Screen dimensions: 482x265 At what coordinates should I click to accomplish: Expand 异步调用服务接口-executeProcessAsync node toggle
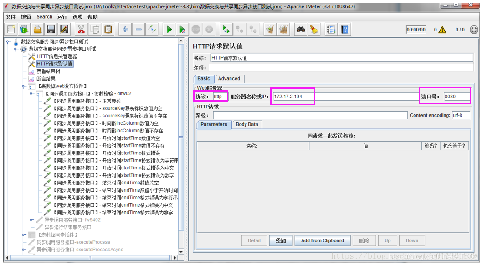pyautogui.click(x=23, y=250)
